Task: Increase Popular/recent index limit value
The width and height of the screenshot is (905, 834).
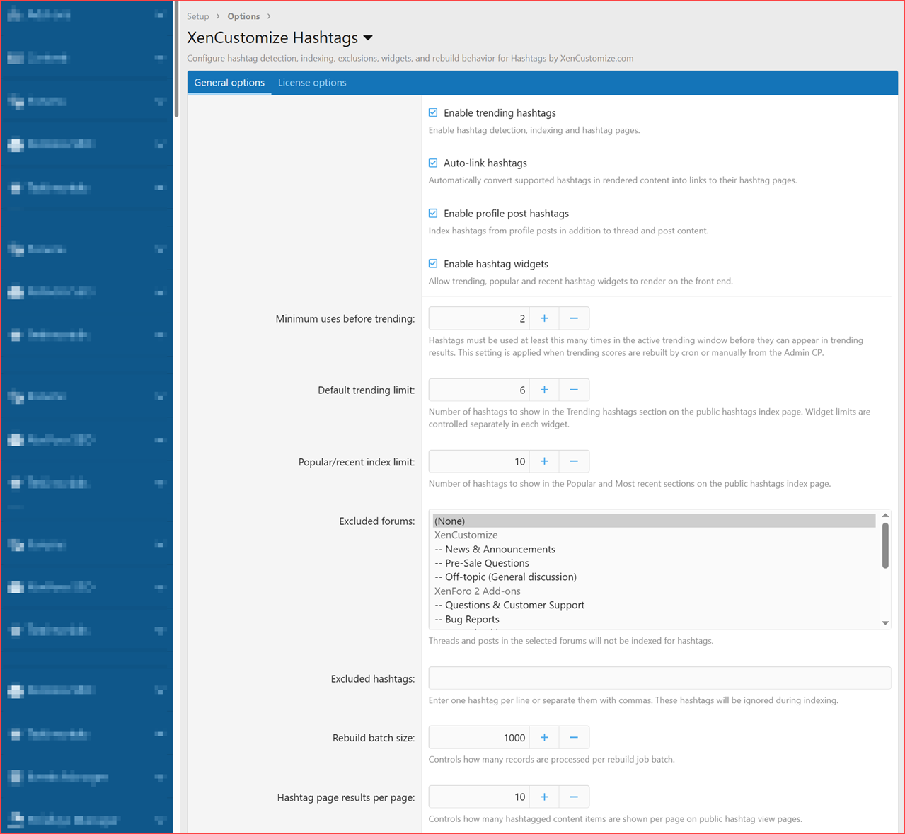Action: tap(544, 461)
